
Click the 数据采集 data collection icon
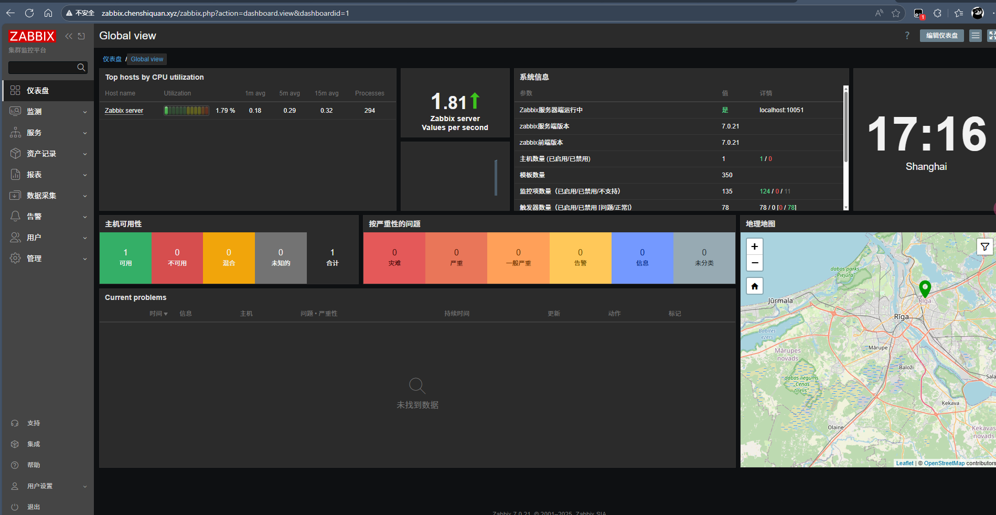(x=15, y=195)
